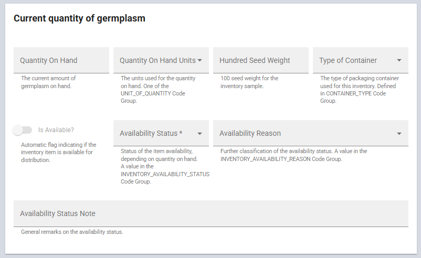
Task: Open the Quantity On Hand Units field
Action: point(157,60)
